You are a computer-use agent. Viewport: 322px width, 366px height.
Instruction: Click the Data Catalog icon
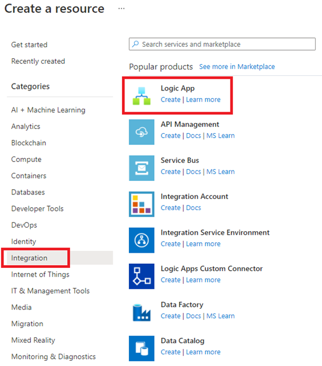coord(142,348)
